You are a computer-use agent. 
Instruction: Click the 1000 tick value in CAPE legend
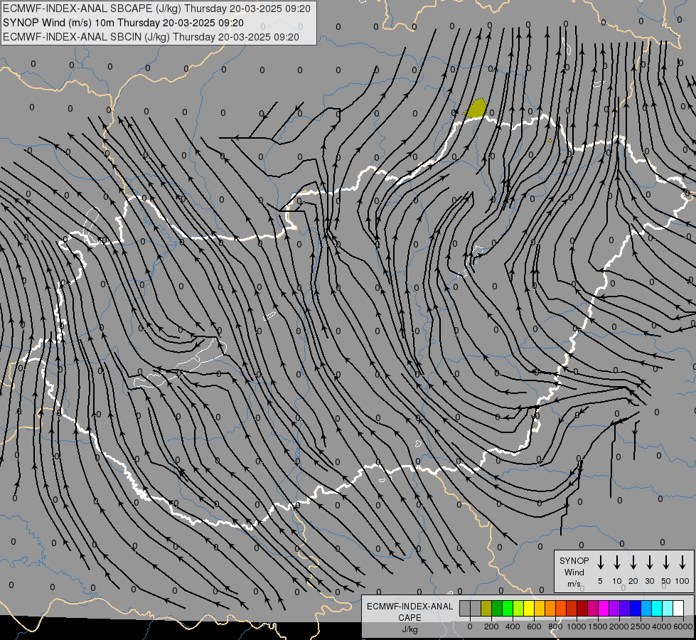tap(577, 626)
